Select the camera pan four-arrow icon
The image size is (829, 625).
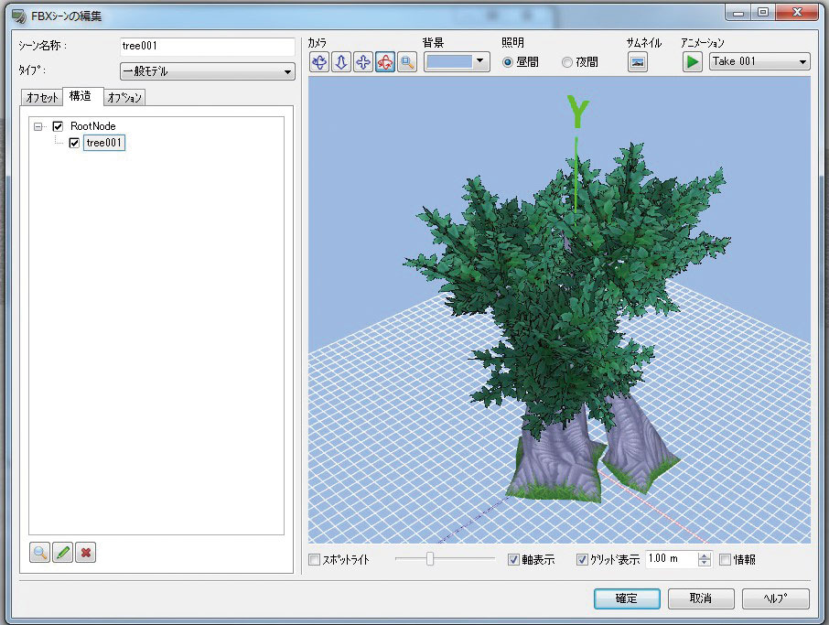363,62
